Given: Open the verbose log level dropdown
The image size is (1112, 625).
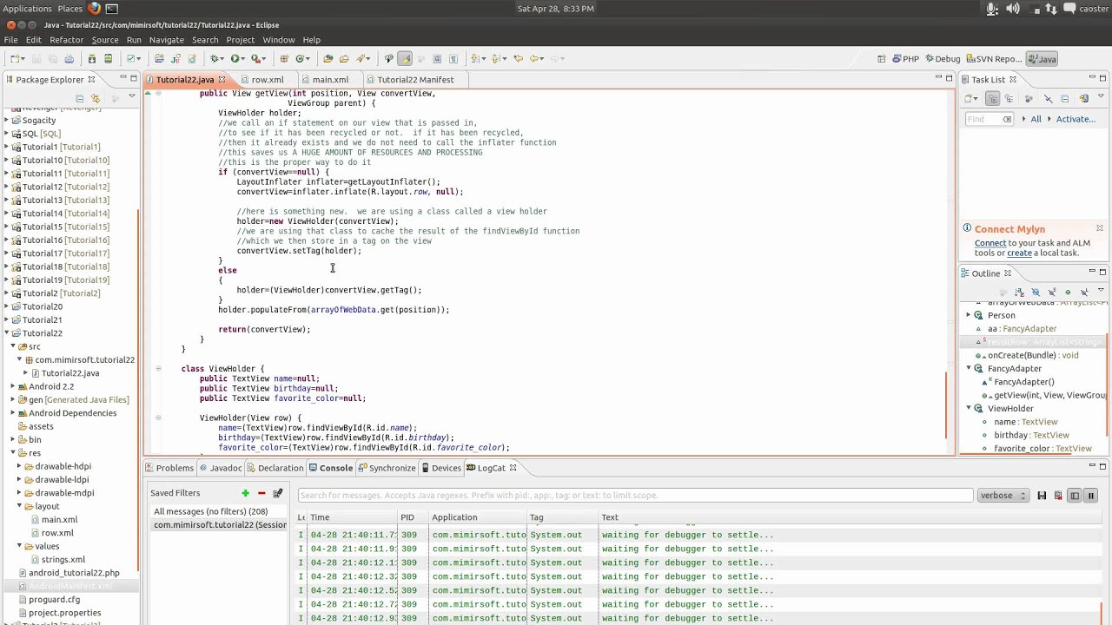Looking at the screenshot, I should click(x=1003, y=496).
